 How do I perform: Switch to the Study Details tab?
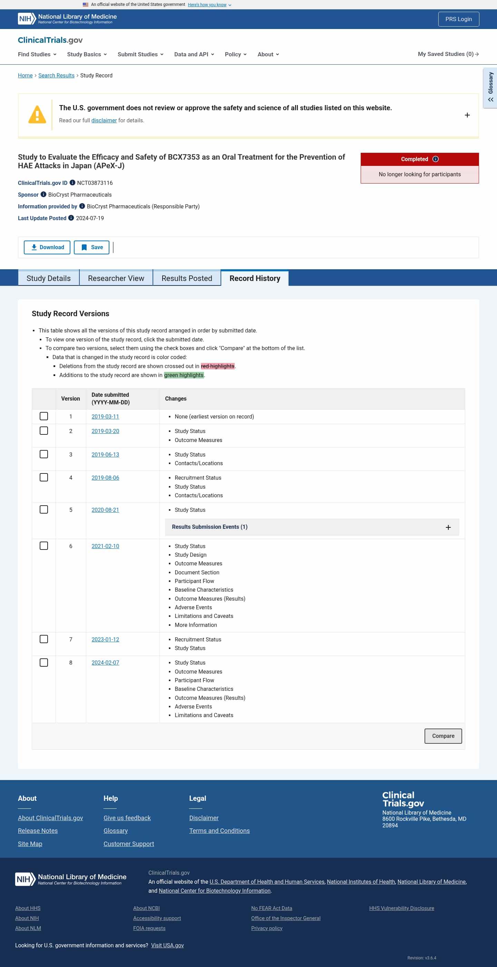coord(49,278)
